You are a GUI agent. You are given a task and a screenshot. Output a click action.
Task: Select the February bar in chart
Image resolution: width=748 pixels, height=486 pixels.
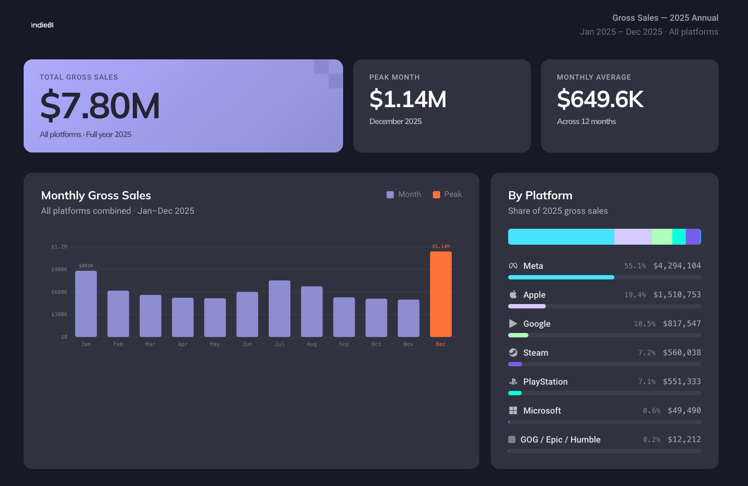point(118,314)
